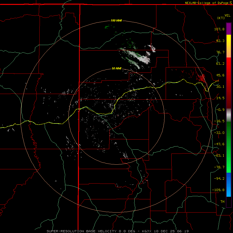Select the 107.8 scale value

pyautogui.click(x=219, y=29)
